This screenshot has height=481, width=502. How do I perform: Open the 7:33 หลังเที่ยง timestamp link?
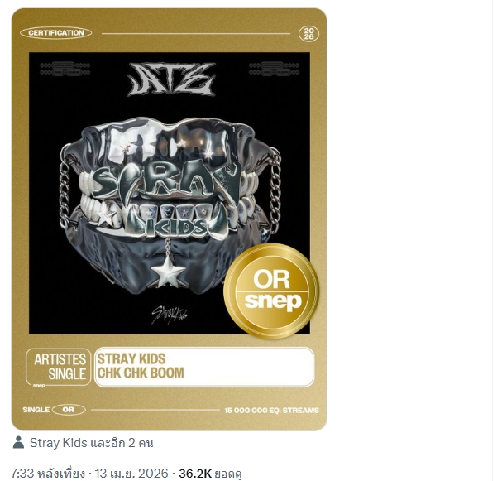48,473
